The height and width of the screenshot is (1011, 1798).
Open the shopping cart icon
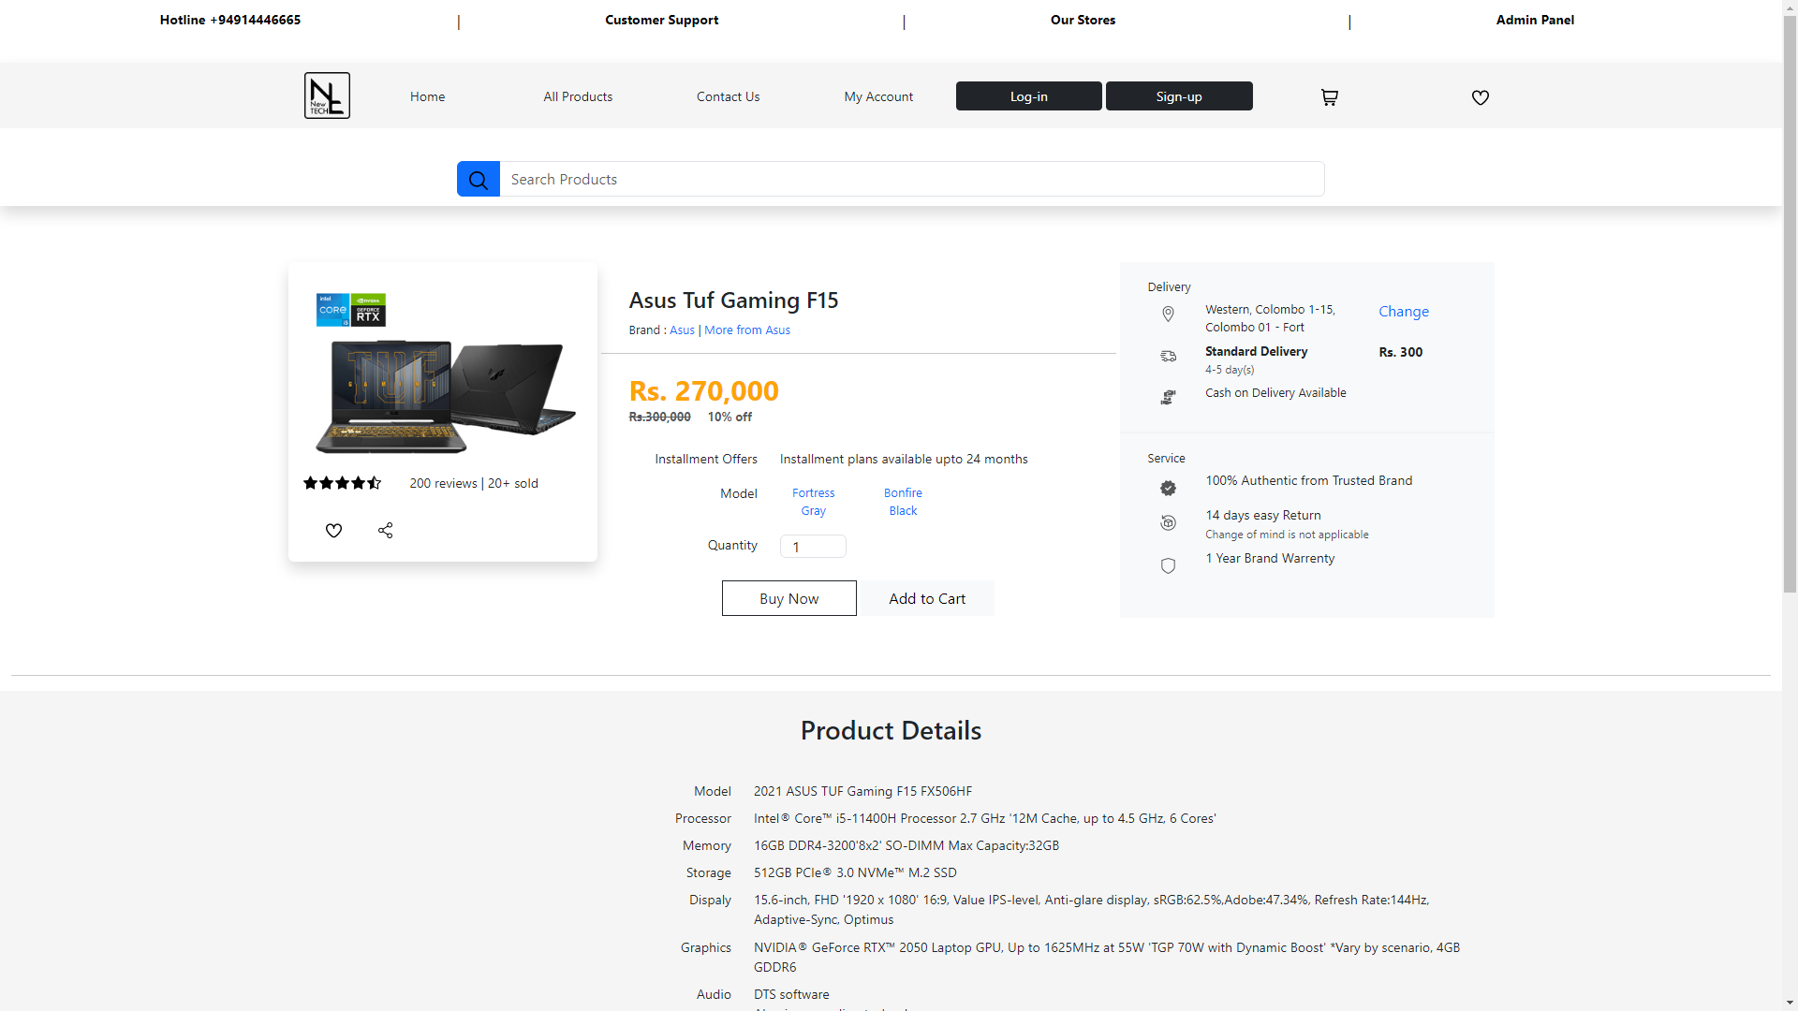tap(1329, 97)
